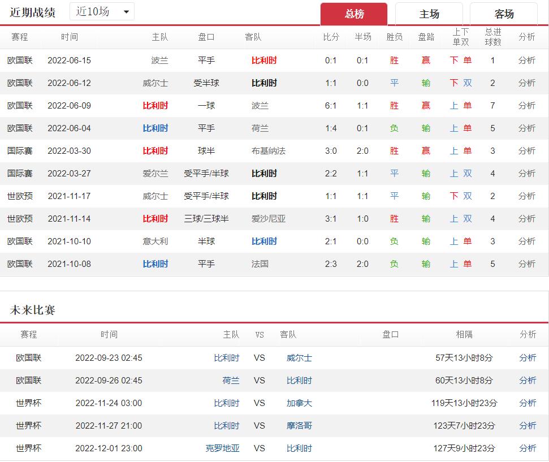The width and height of the screenshot is (549, 462).
Task: Click away team 比利时 in 2022-06-15 row
Action: click(x=264, y=61)
